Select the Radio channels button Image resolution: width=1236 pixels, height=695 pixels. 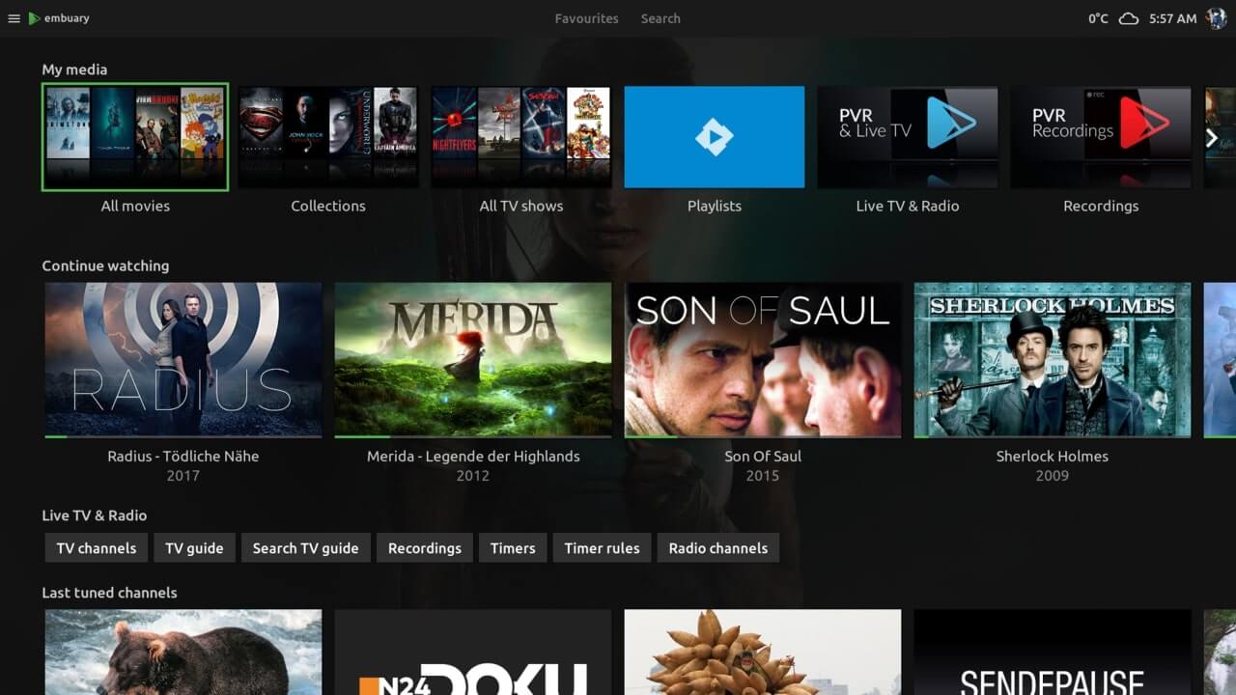point(717,548)
